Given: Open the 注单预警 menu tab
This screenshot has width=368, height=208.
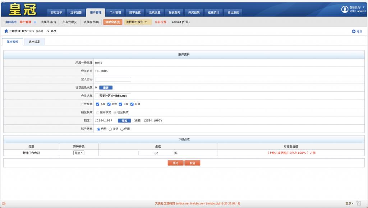Looking at the screenshot, I should pos(76,13).
